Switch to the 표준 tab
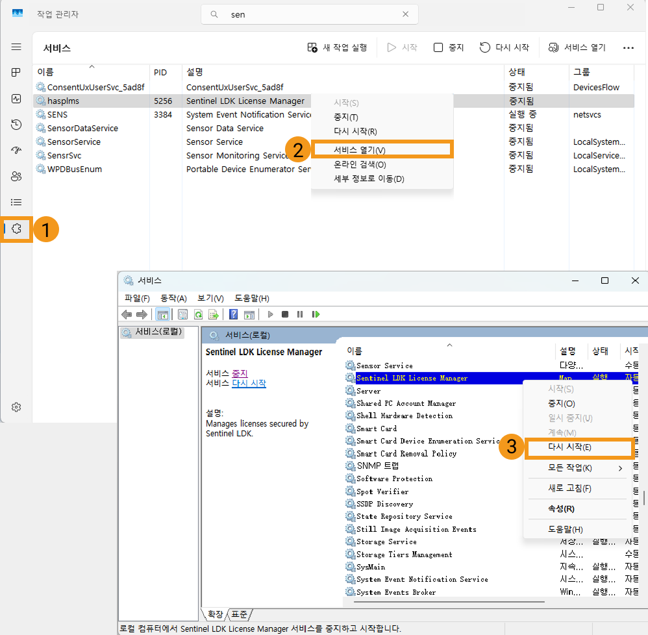The height and width of the screenshot is (635, 648). [240, 614]
